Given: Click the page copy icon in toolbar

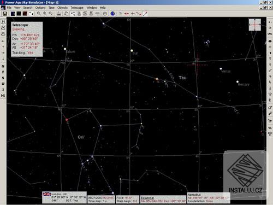Looking at the screenshot, I should point(67,14).
